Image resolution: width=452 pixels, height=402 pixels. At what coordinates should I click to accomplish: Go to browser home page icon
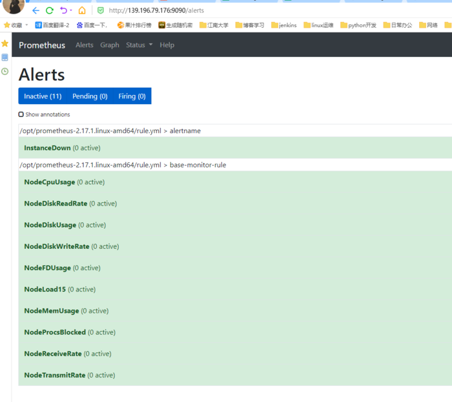(82, 10)
